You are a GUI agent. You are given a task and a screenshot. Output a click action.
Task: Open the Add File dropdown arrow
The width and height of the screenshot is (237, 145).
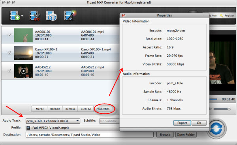point(22,15)
